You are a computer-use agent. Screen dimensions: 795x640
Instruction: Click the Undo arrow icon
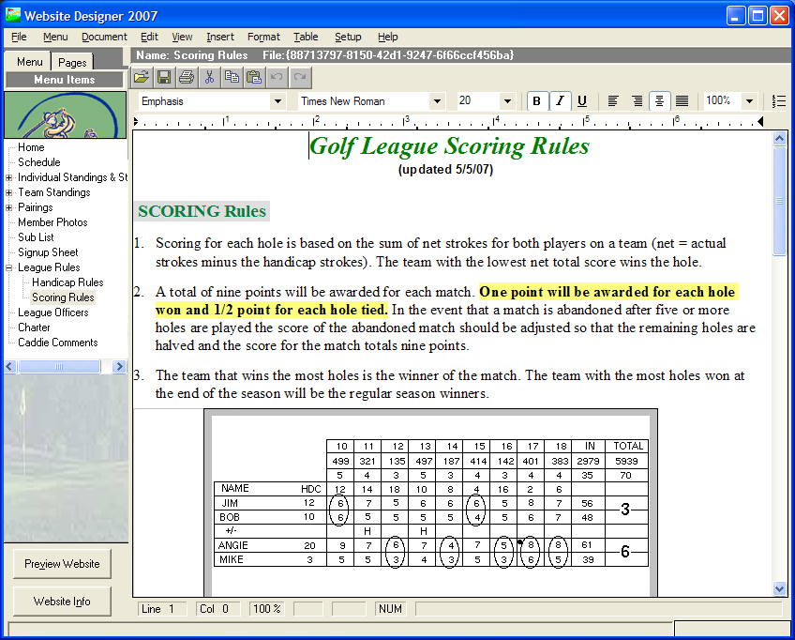coord(277,77)
